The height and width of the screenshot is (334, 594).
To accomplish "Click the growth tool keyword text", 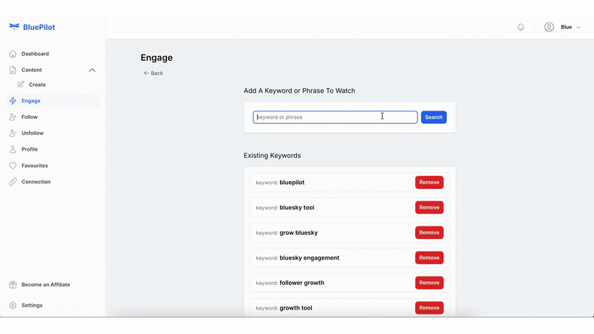I will coord(296,308).
